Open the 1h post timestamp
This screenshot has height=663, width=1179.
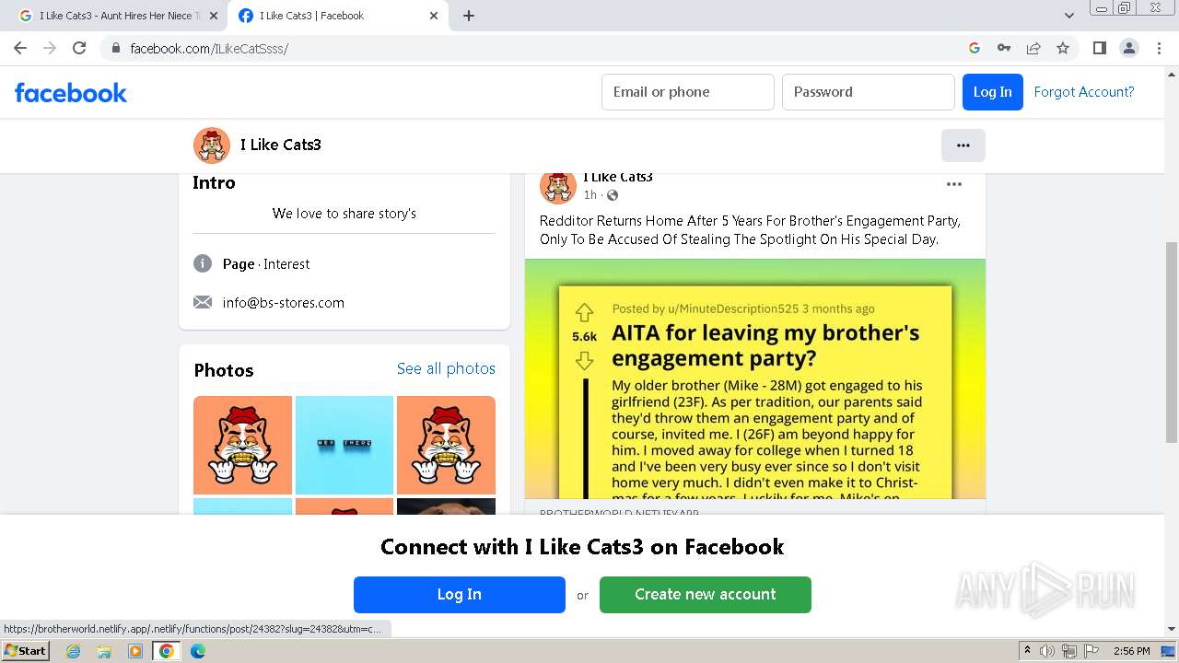pyautogui.click(x=589, y=195)
